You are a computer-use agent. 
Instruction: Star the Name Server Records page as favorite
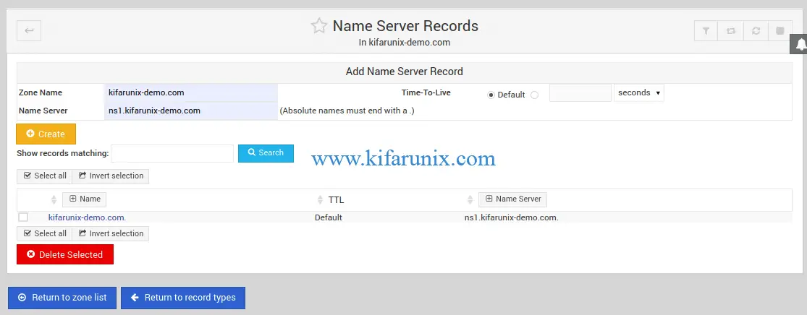coord(318,26)
